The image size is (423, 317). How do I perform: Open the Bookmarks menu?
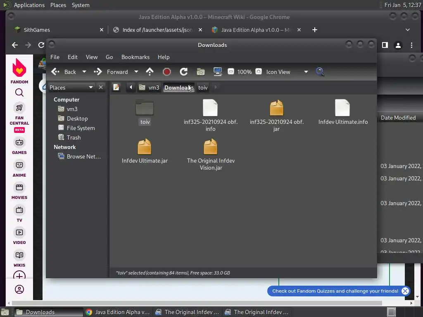(x=135, y=57)
